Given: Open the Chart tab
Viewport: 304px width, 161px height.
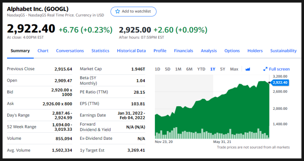Looking at the screenshot, I should pyautogui.click(x=43, y=51).
